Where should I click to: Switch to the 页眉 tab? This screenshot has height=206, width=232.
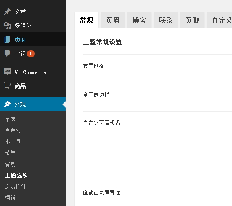[x=113, y=20]
